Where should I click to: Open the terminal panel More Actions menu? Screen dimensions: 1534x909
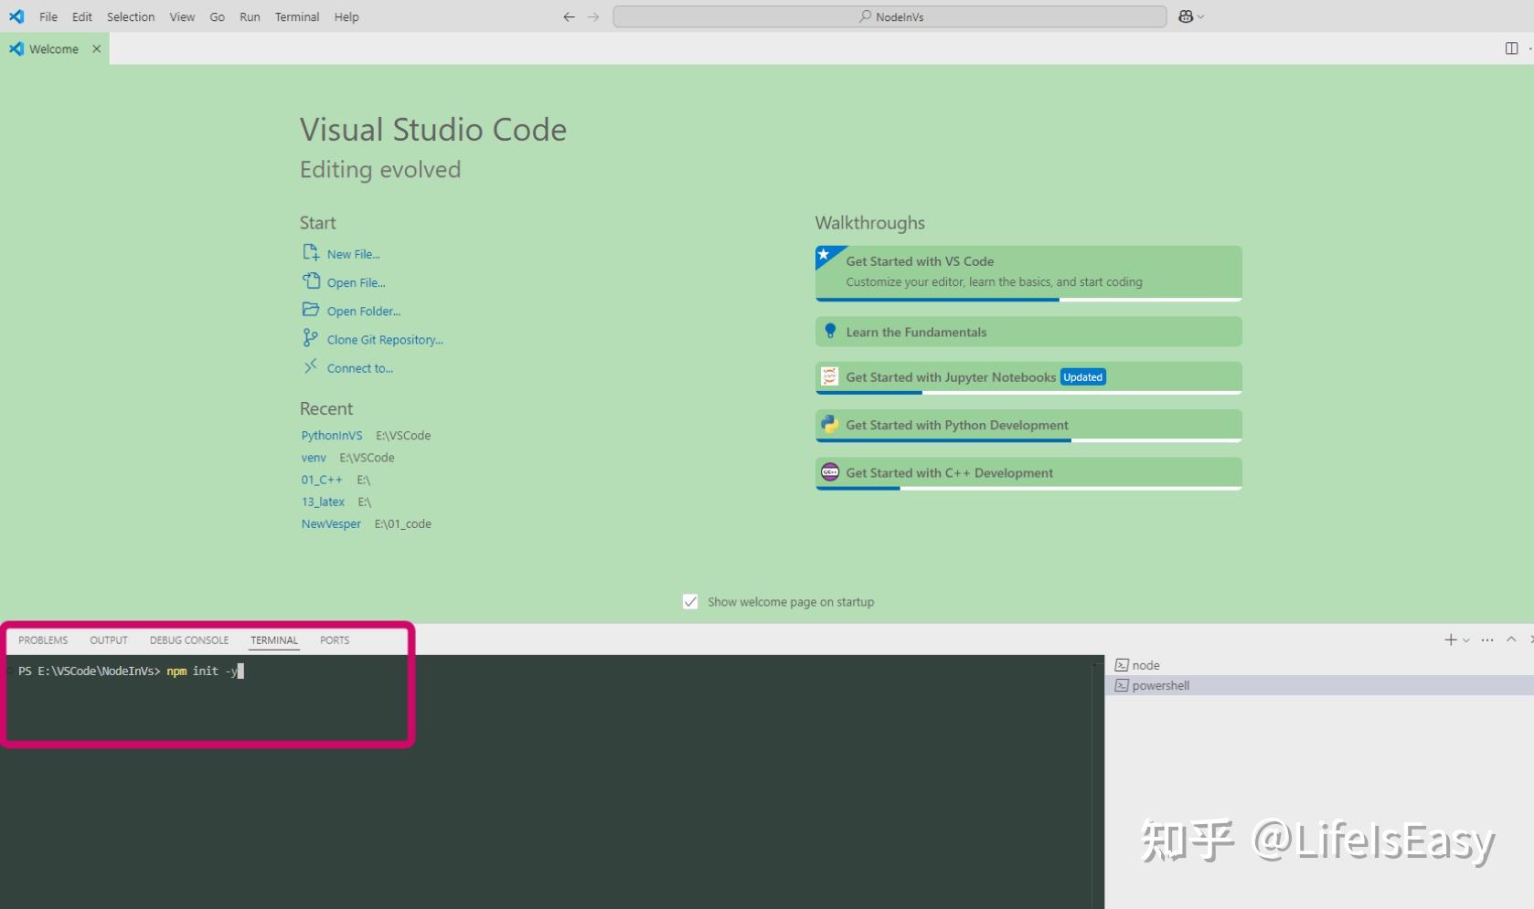click(1487, 639)
